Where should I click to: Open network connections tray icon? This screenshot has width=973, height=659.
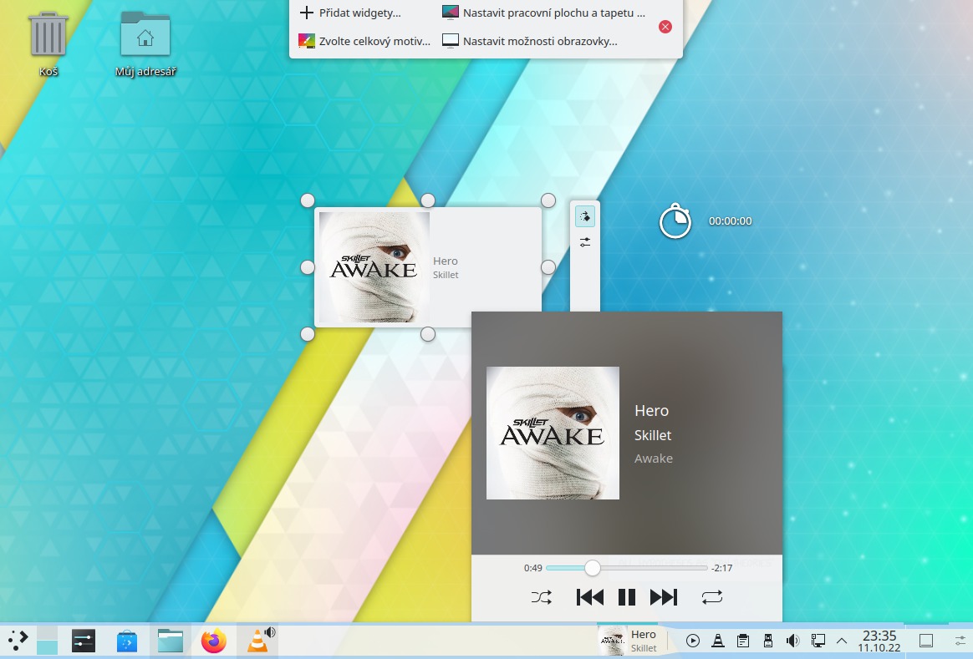pos(818,641)
